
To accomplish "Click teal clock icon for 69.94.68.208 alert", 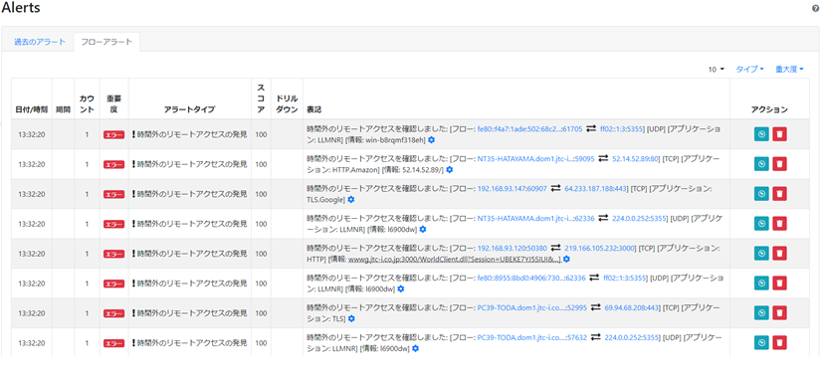I will [761, 312].
